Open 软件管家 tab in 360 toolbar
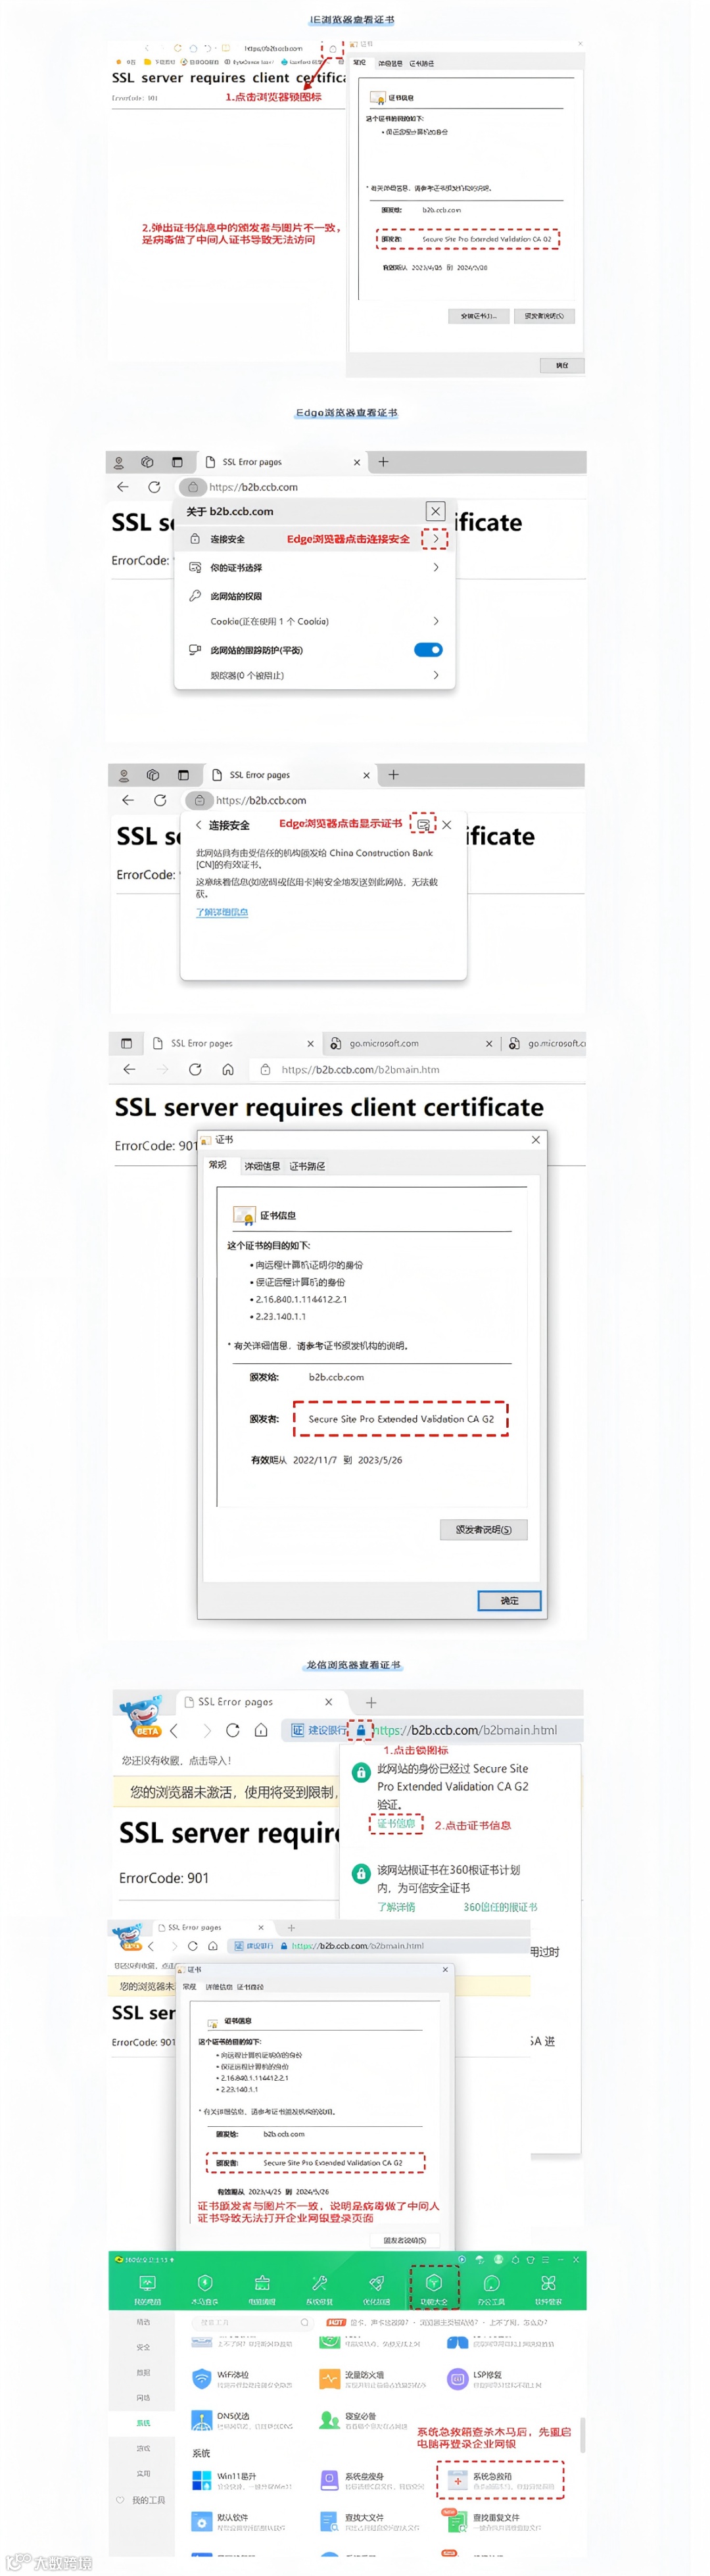The height and width of the screenshot is (2576, 710). (548, 2289)
